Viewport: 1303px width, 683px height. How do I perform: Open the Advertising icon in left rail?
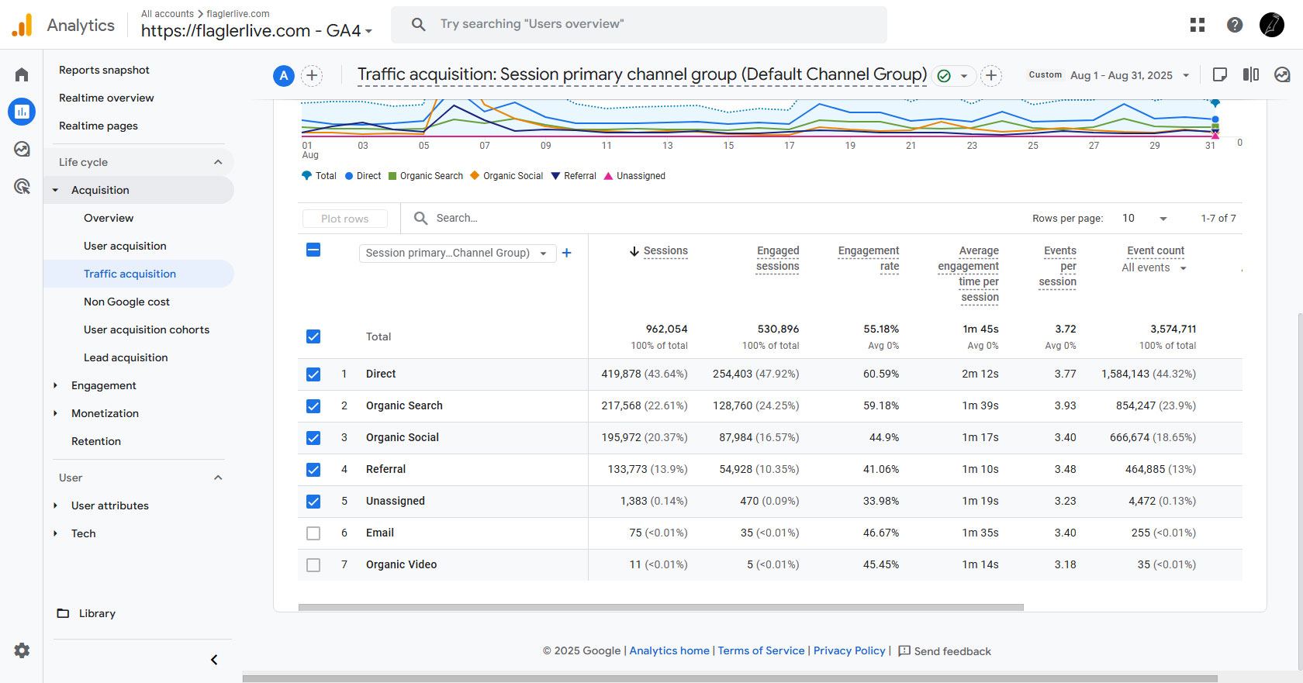[22, 186]
